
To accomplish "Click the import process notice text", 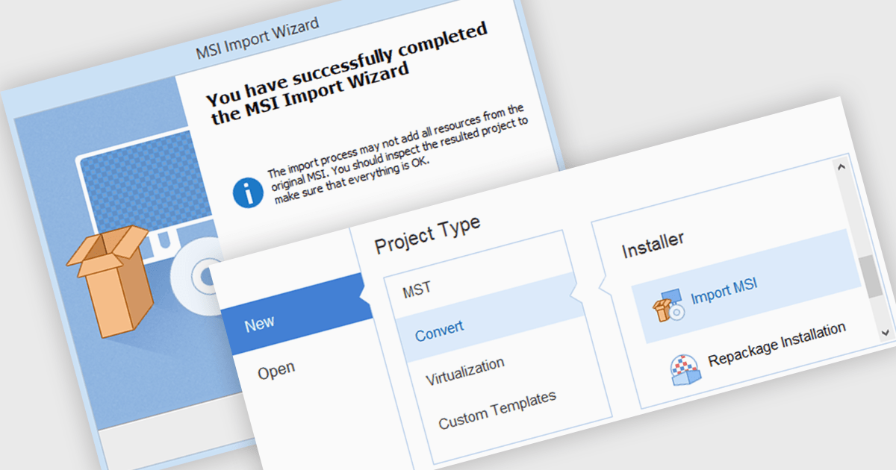I will (398, 154).
